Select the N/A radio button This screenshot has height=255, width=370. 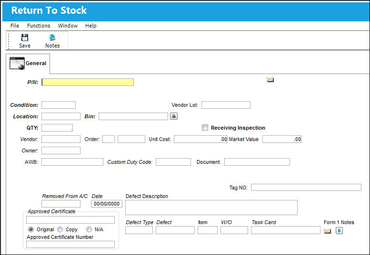tap(89, 229)
